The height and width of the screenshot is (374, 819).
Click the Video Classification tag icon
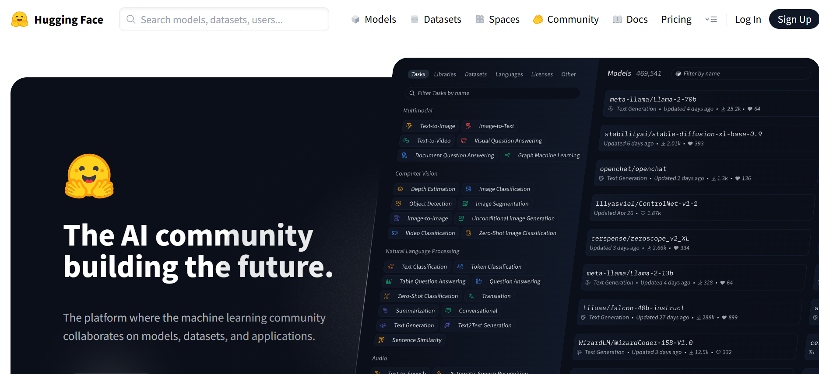click(395, 233)
